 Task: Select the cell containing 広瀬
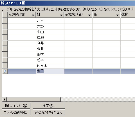tap(50, 38)
